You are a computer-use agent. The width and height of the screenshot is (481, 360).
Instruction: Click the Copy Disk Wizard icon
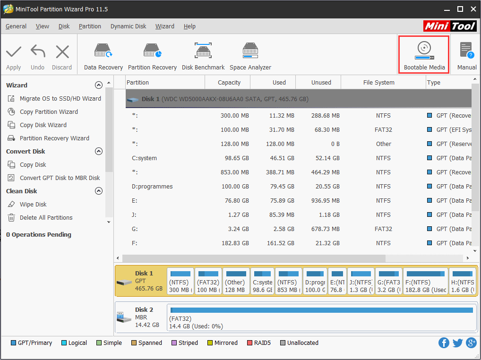(x=11, y=125)
